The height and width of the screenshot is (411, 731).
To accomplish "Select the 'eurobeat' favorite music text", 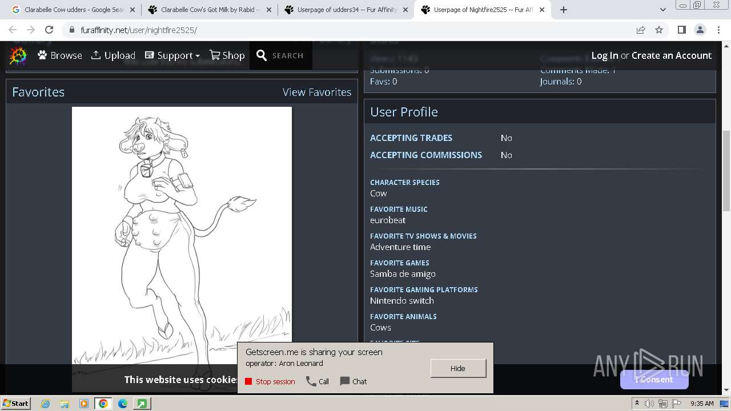I will (x=388, y=220).
